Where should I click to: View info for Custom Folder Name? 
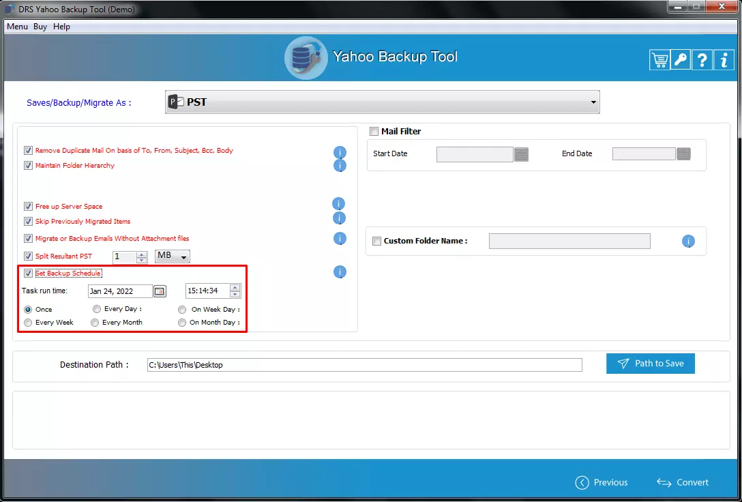688,241
